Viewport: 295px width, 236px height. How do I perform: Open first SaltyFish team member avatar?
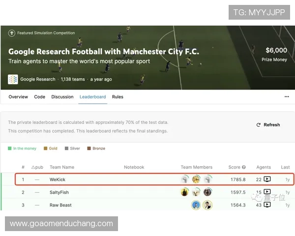(185, 192)
